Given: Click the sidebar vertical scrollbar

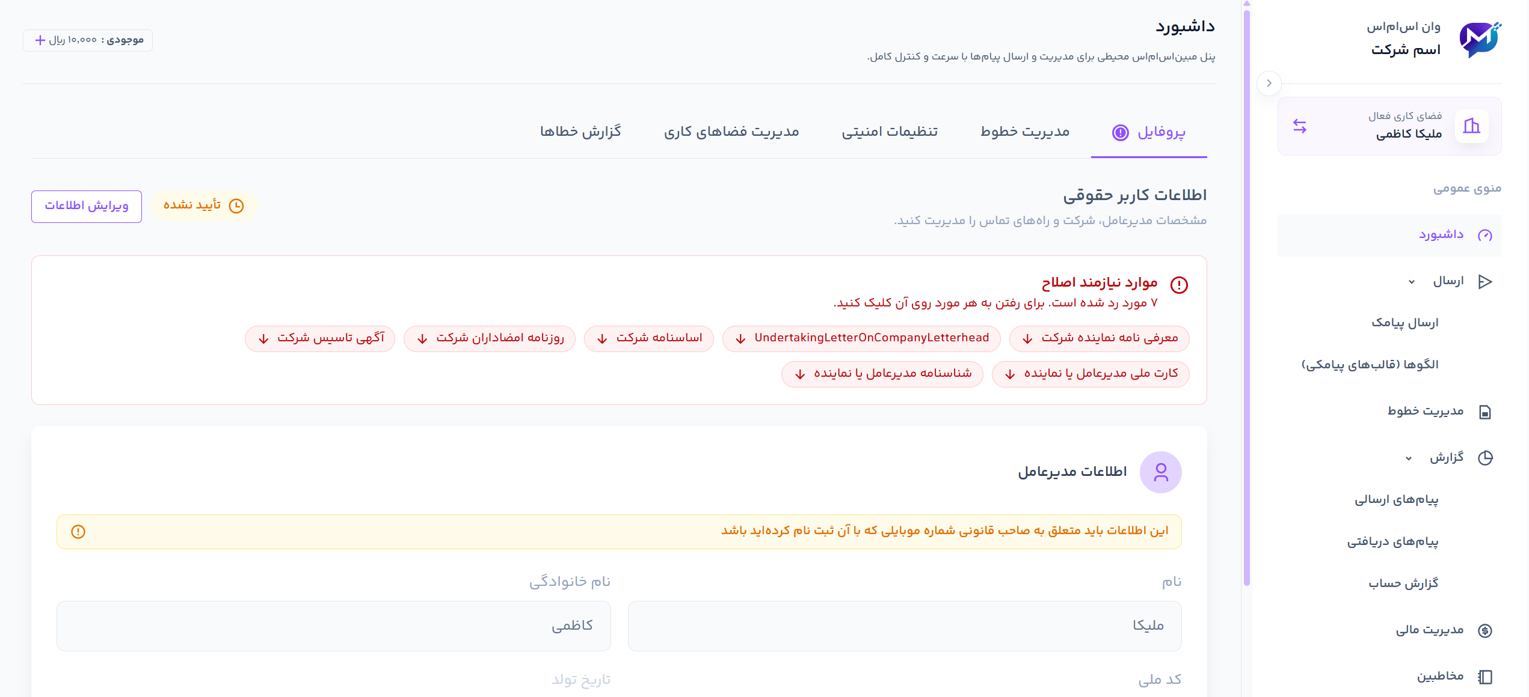Looking at the screenshot, I should tap(1246, 297).
